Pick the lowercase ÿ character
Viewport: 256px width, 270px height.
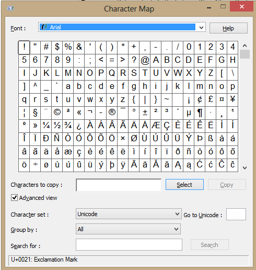click(x=123, y=165)
